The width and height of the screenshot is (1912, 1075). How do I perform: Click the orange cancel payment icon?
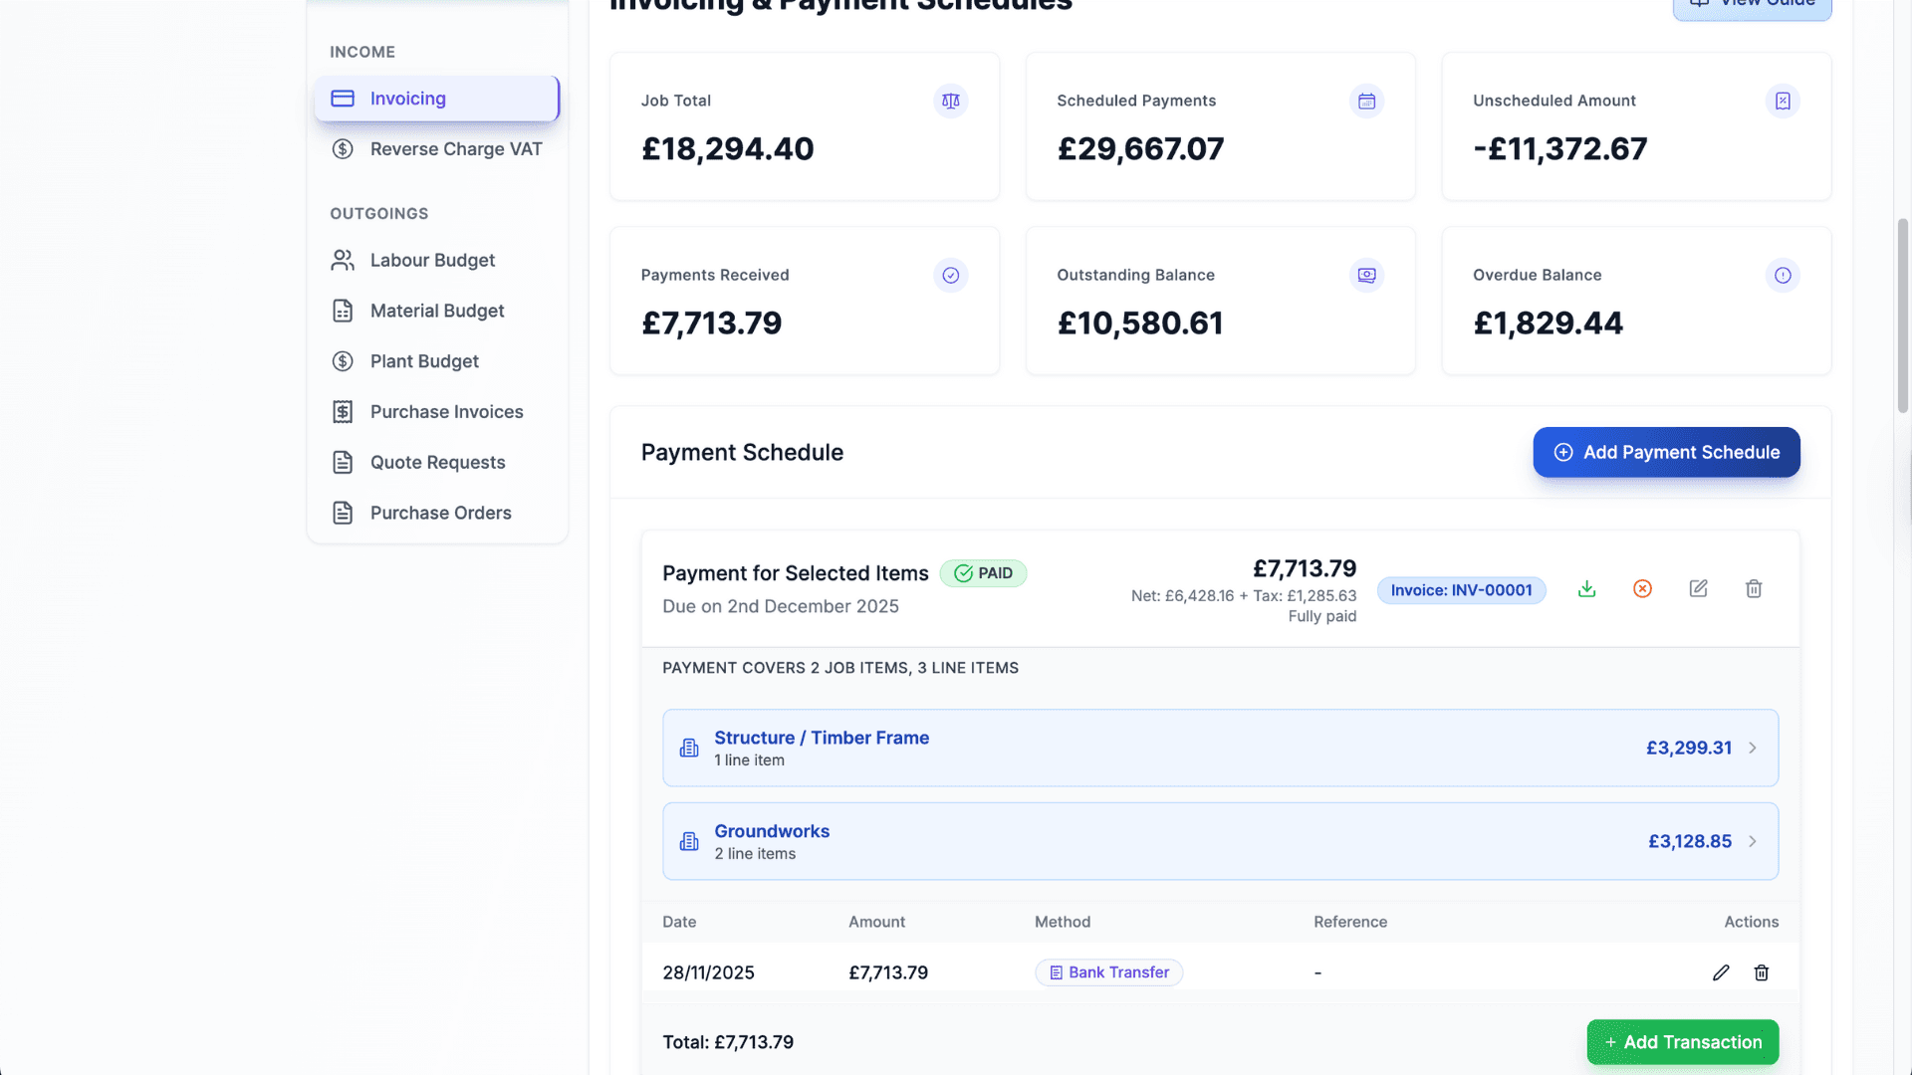coord(1642,588)
